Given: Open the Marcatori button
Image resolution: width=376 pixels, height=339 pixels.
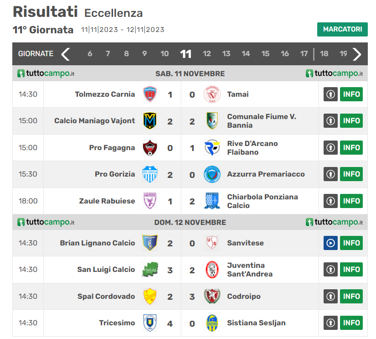Looking at the screenshot, I should tap(342, 29).
